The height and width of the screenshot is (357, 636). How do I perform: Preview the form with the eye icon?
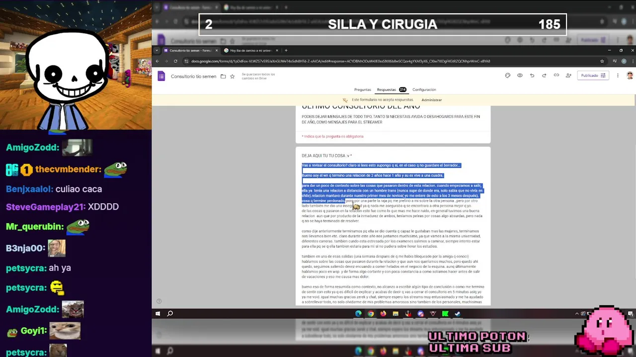click(520, 75)
